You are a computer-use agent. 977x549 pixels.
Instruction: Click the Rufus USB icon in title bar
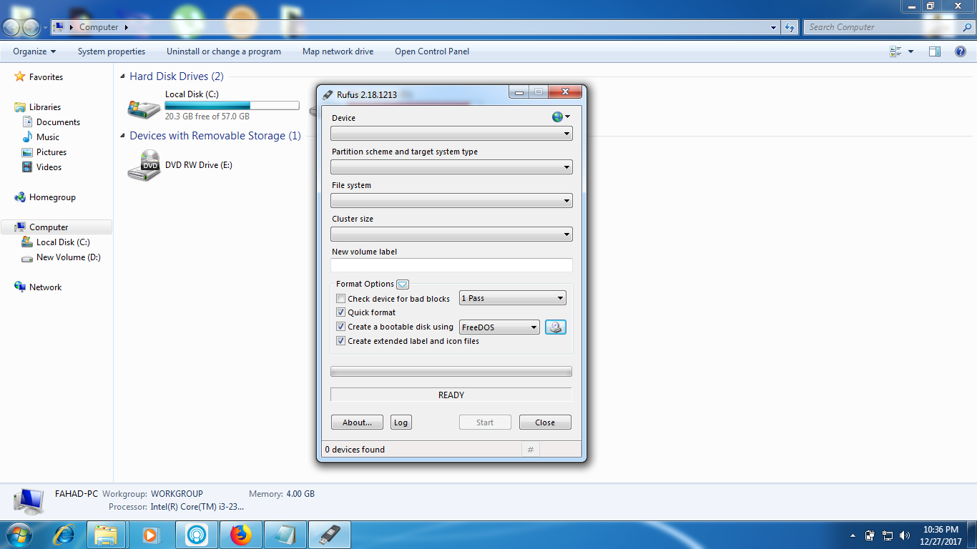click(328, 94)
